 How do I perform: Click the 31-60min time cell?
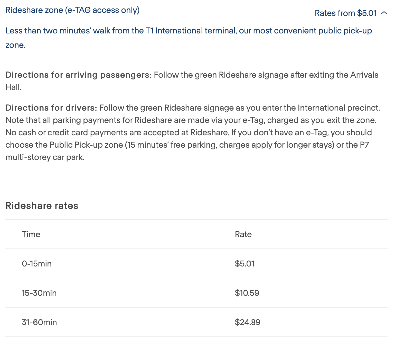(x=39, y=322)
